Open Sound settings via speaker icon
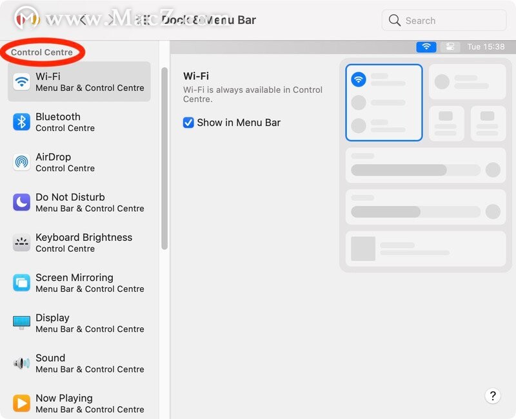516x419 pixels. coord(22,363)
